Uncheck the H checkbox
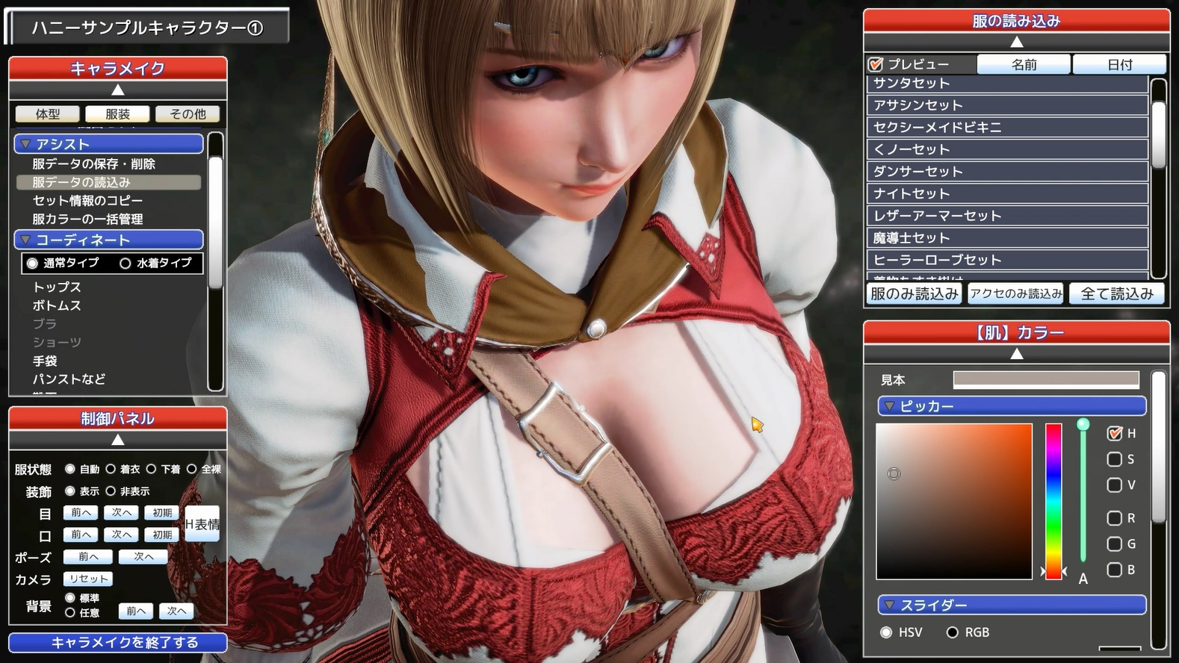Screen dimensions: 1179x663 (1114, 433)
